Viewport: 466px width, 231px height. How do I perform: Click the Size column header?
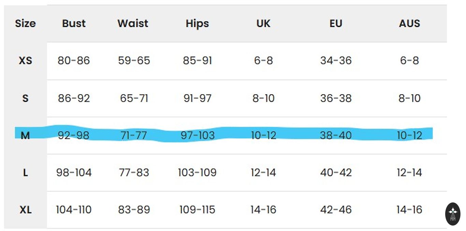coord(25,23)
